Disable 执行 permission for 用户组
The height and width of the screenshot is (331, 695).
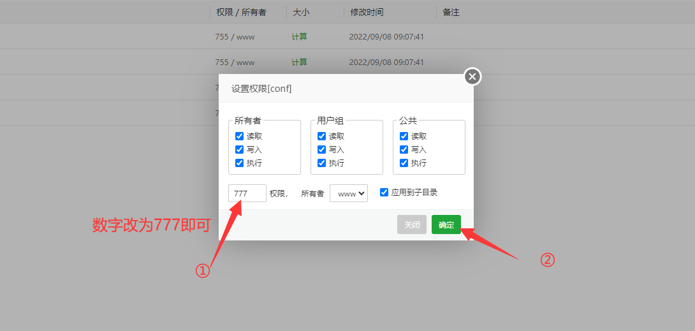click(322, 163)
